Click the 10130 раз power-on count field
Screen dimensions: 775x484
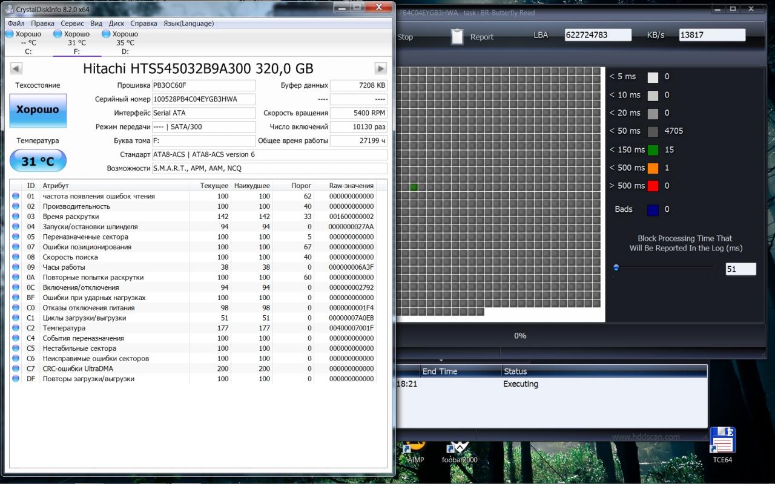[x=358, y=127]
